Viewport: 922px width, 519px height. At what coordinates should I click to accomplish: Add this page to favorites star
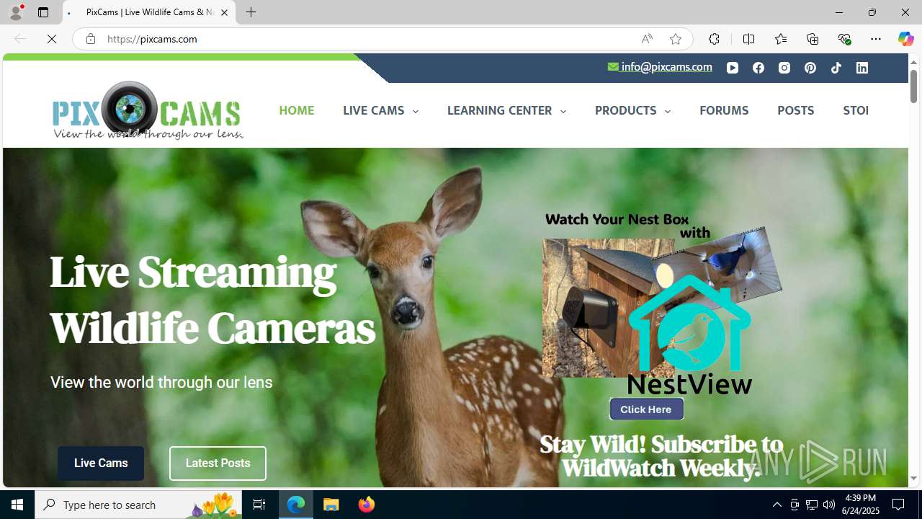[676, 39]
